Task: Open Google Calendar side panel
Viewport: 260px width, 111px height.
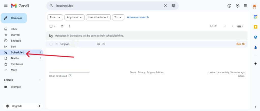Action: click(x=255, y=17)
